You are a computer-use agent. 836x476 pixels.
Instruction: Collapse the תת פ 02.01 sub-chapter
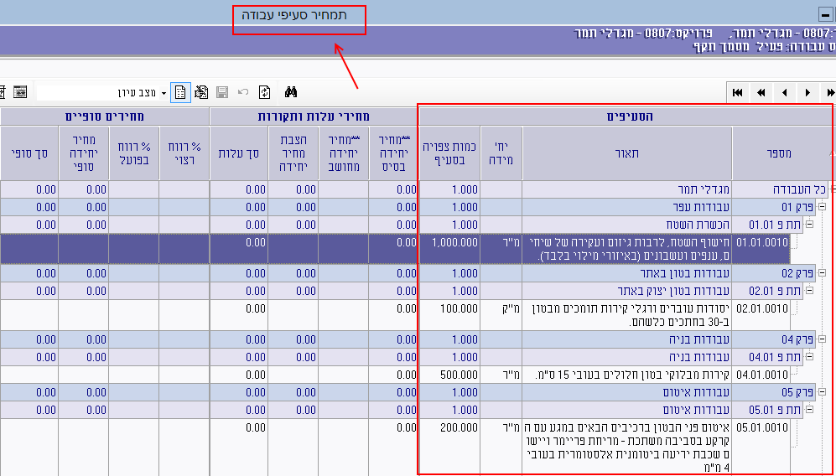tap(809, 291)
